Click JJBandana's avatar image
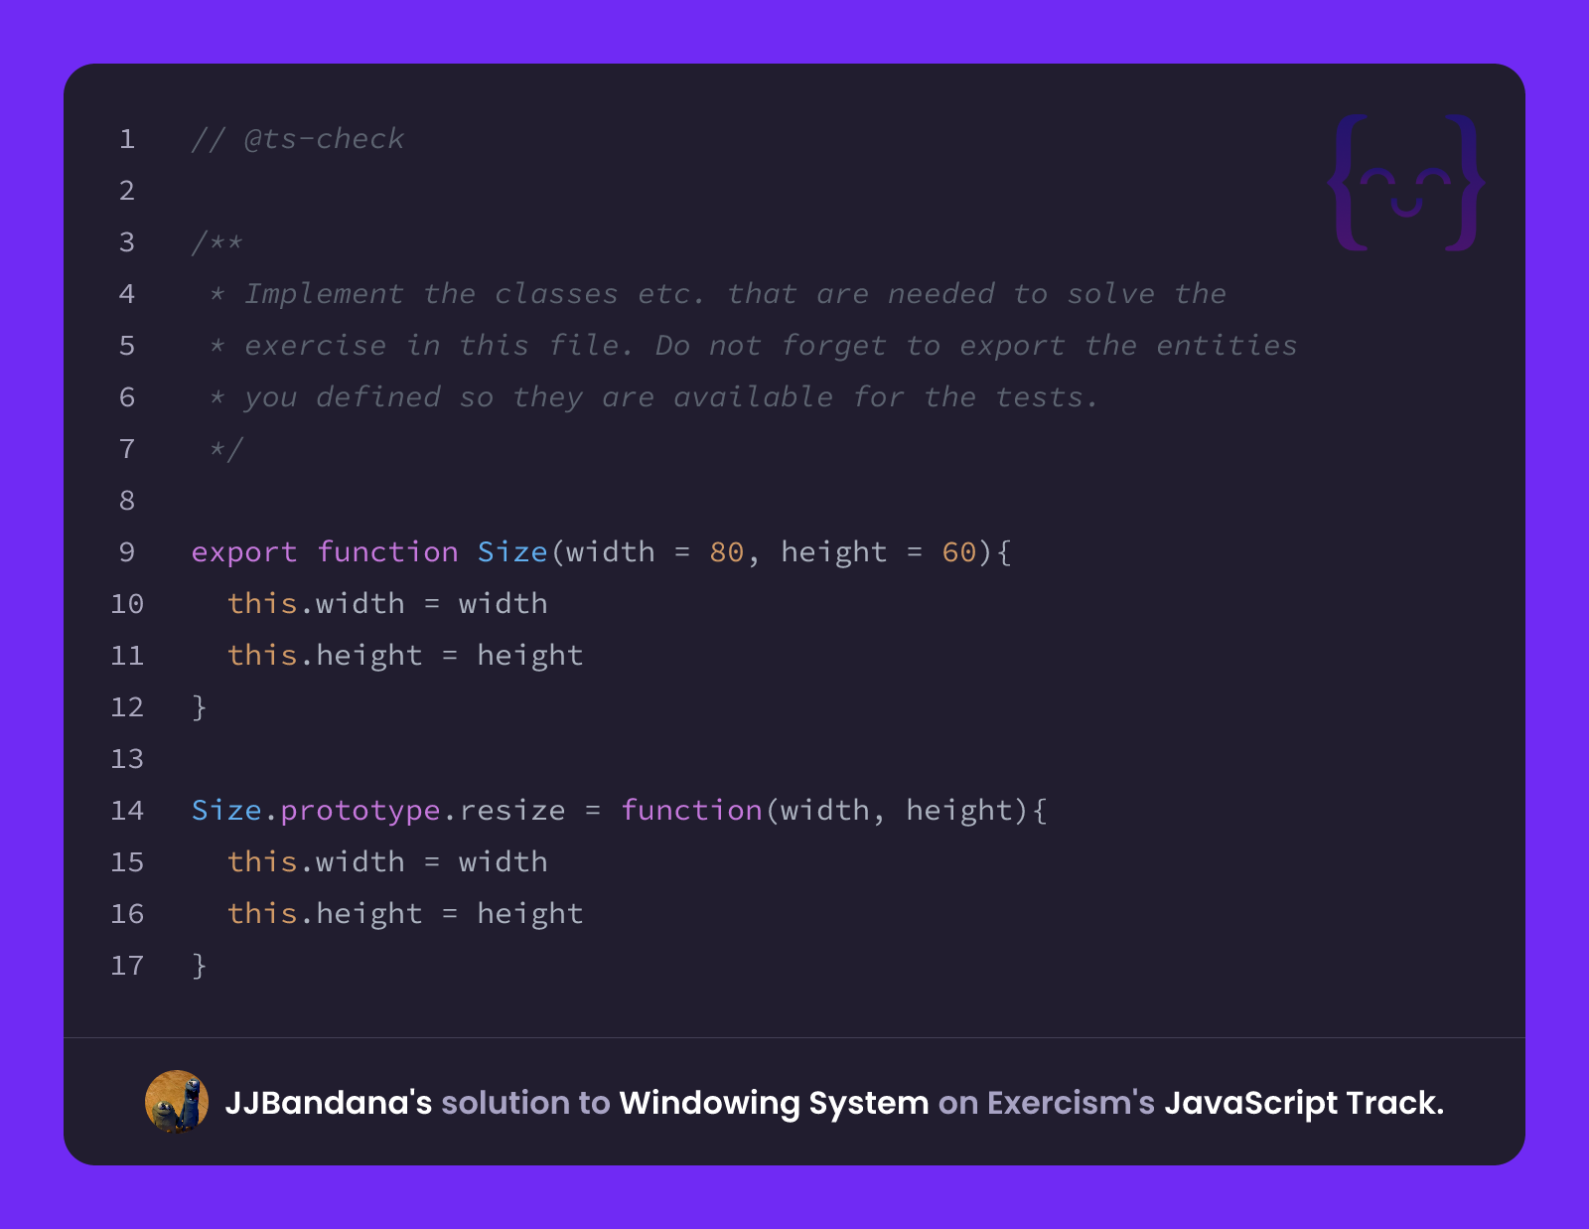The height and width of the screenshot is (1229, 1589). (177, 1102)
